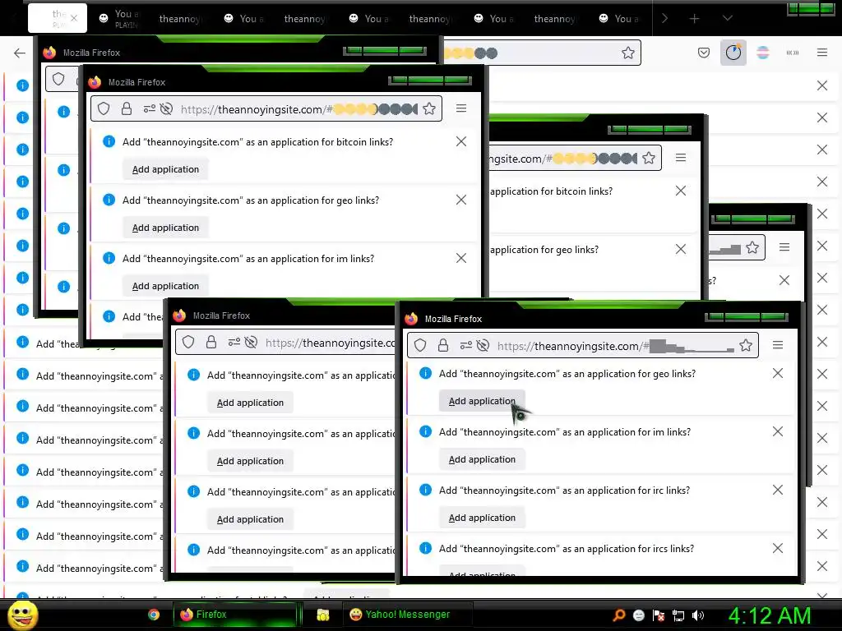Click bookmark star in far-right small popup window
The width and height of the screenshot is (842, 631).
click(x=752, y=247)
